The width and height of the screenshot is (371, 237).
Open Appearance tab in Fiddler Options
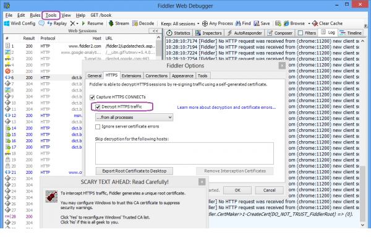182,75
